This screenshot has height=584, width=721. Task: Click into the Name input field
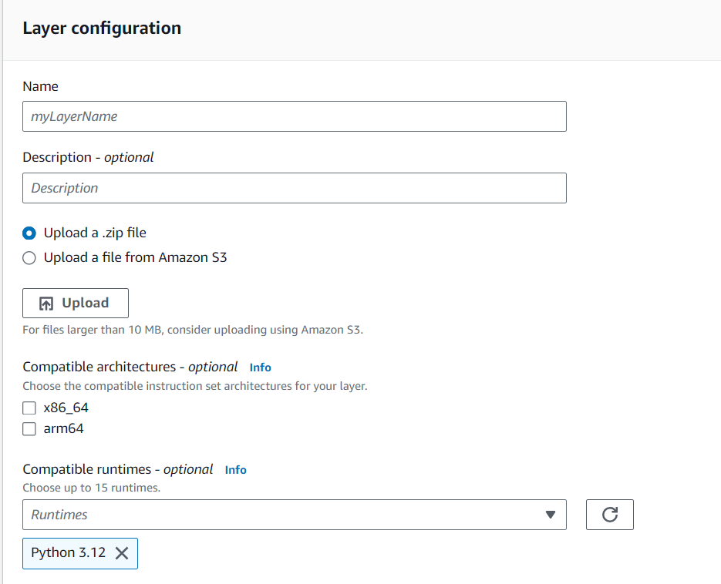pos(294,116)
